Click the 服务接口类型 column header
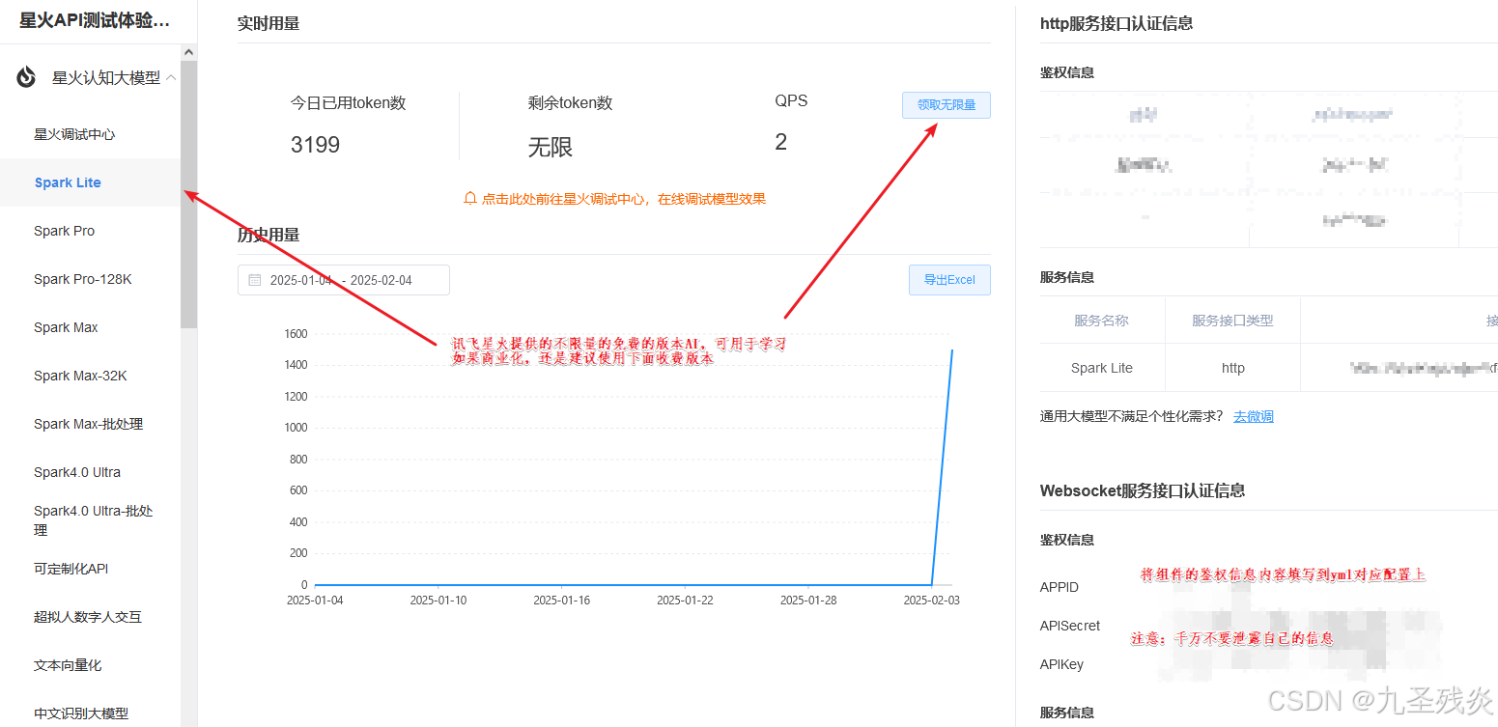1498x727 pixels. coord(1232,321)
